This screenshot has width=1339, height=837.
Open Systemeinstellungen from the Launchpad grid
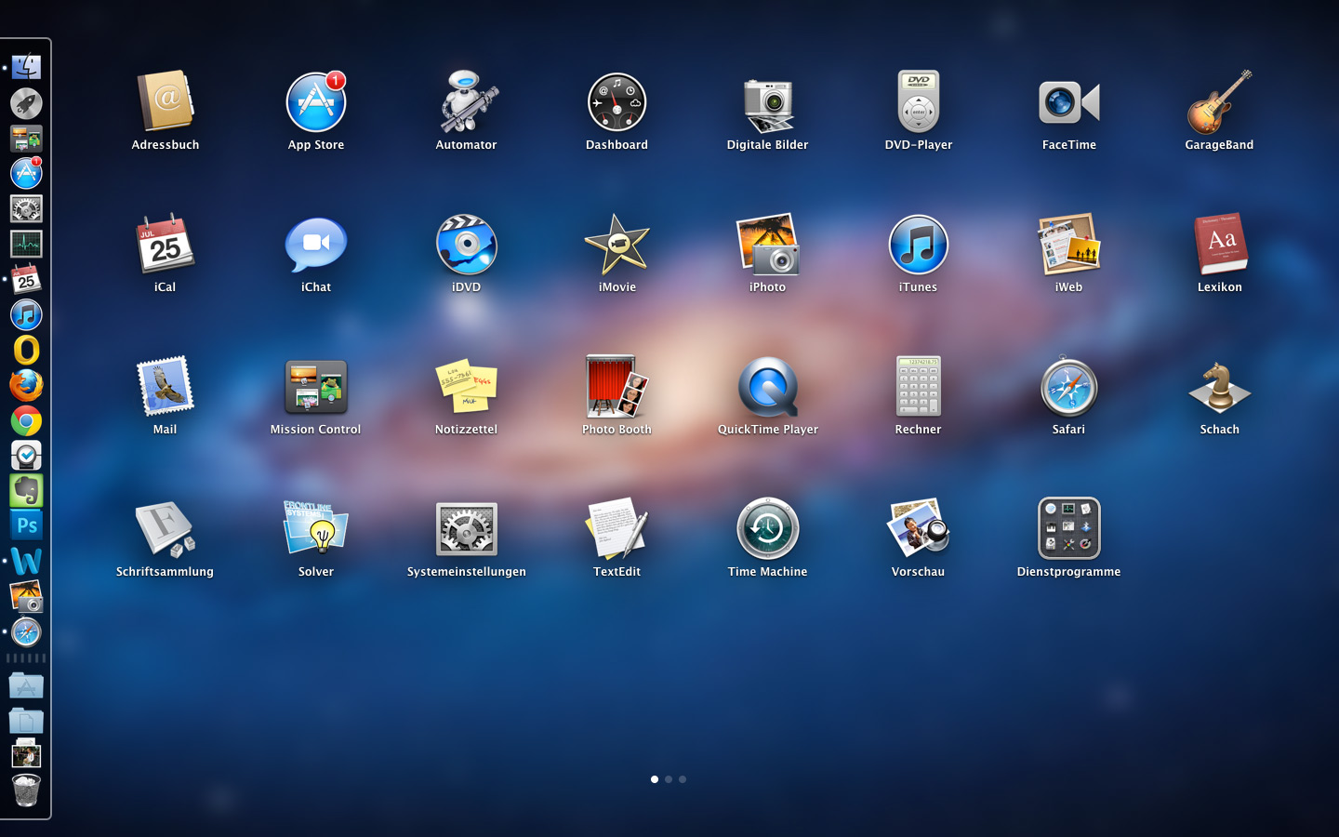[467, 528]
